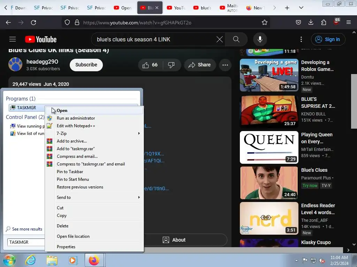The image size is (357, 267).
Task: Expand the Send to submenu
Action: (94, 197)
